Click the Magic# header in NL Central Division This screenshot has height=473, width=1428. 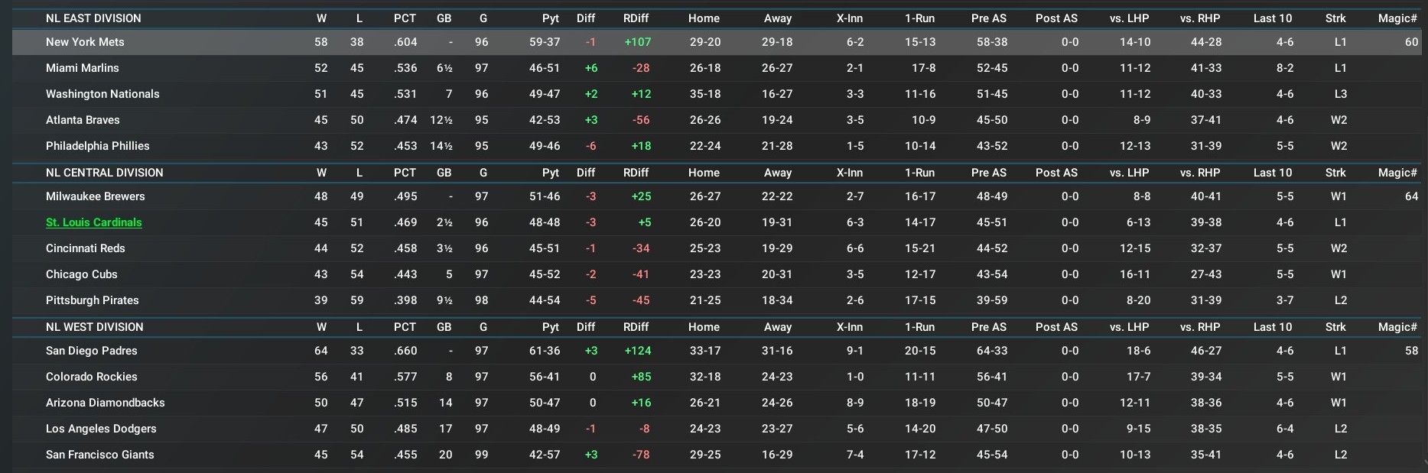pyautogui.click(x=1397, y=173)
